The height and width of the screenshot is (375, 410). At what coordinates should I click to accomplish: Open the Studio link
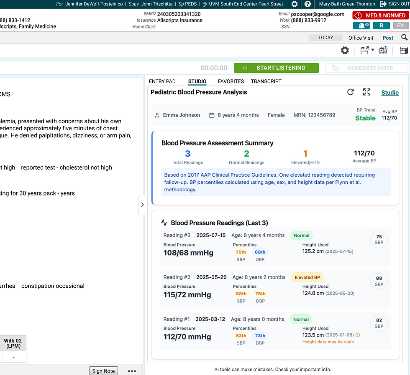pyautogui.click(x=390, y=93)
